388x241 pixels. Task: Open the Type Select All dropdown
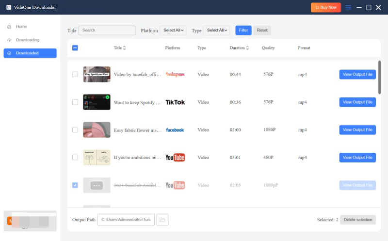[x=216, y=31]
